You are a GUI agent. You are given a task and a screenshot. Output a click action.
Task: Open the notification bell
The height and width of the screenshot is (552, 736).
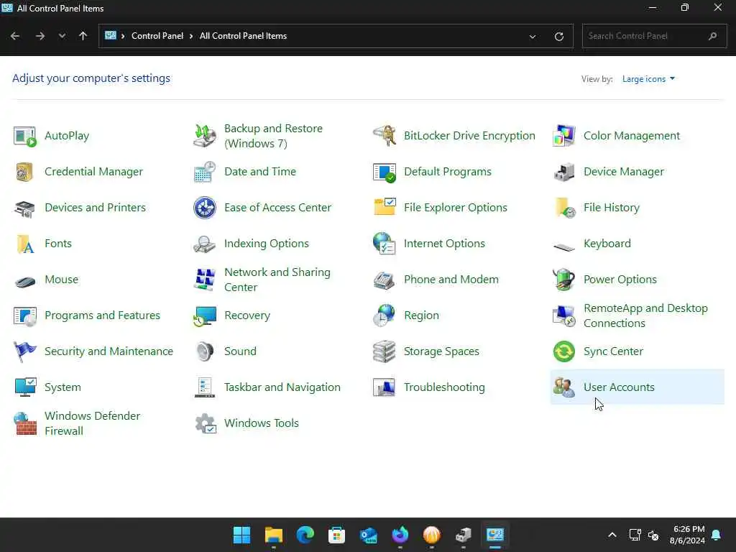[717, 535]
